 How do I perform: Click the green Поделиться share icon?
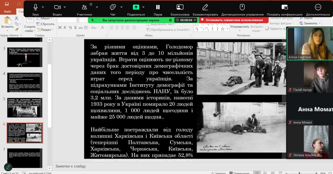click(x=136, y=7)
